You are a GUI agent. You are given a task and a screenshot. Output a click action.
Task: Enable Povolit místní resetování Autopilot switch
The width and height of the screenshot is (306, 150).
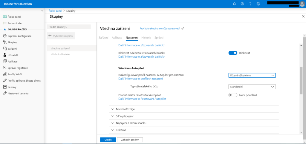(x=233, y=95)
